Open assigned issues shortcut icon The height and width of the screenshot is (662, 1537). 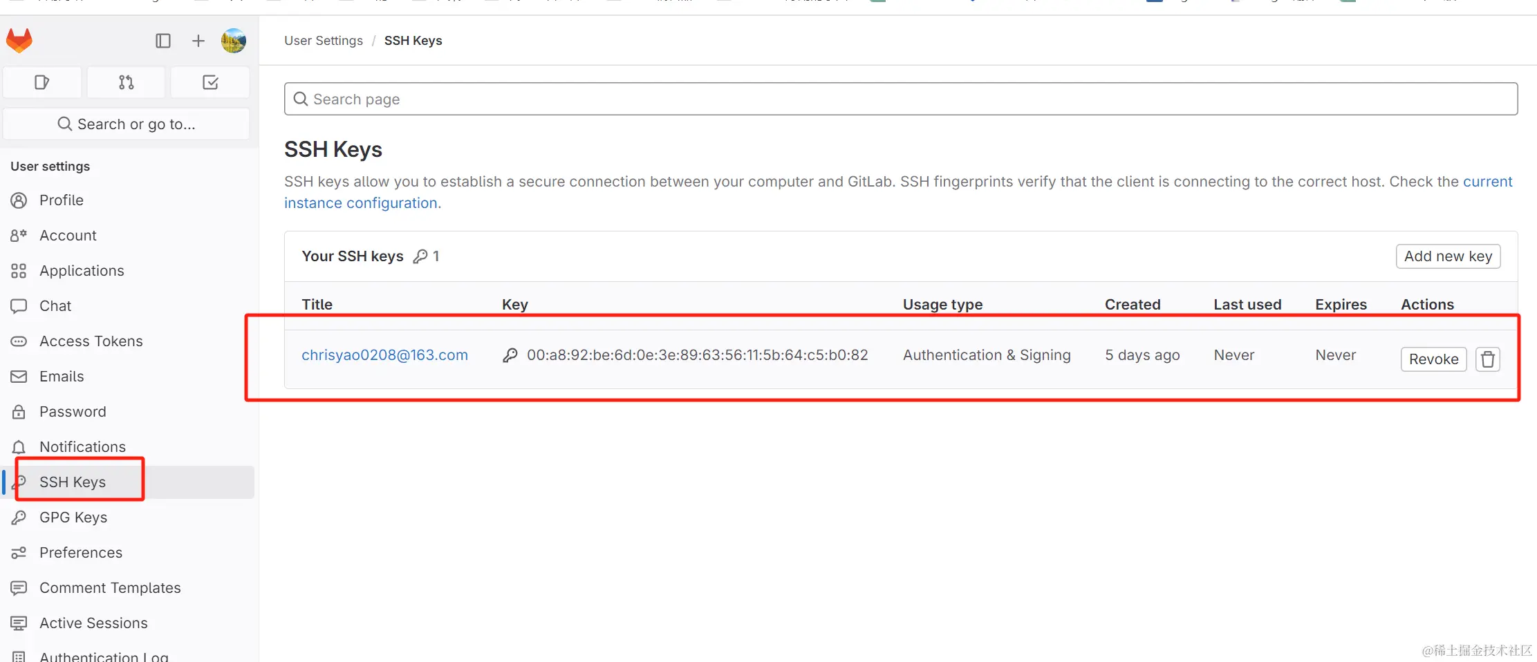click(x=42, y=82)
